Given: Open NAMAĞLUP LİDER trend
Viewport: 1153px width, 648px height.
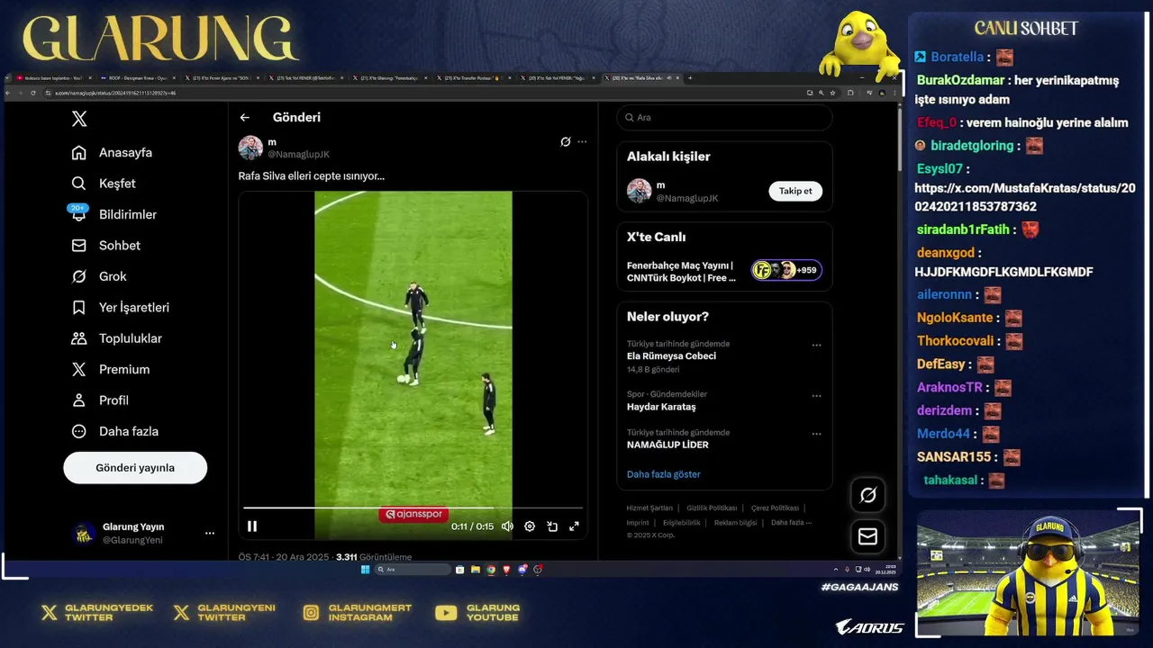Looking at the screenshot, I should point(667,445).
